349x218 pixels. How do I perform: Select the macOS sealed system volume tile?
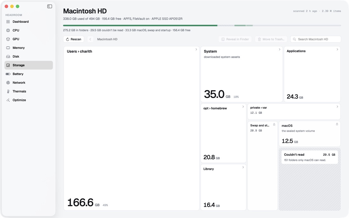[x=310, y=134]
